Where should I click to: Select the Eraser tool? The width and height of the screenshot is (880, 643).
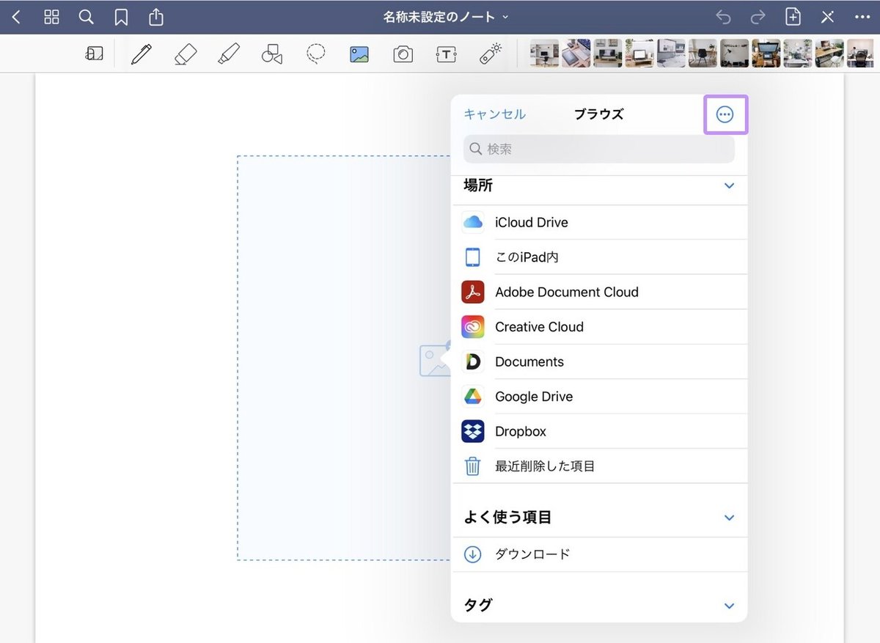pos(185,54)
